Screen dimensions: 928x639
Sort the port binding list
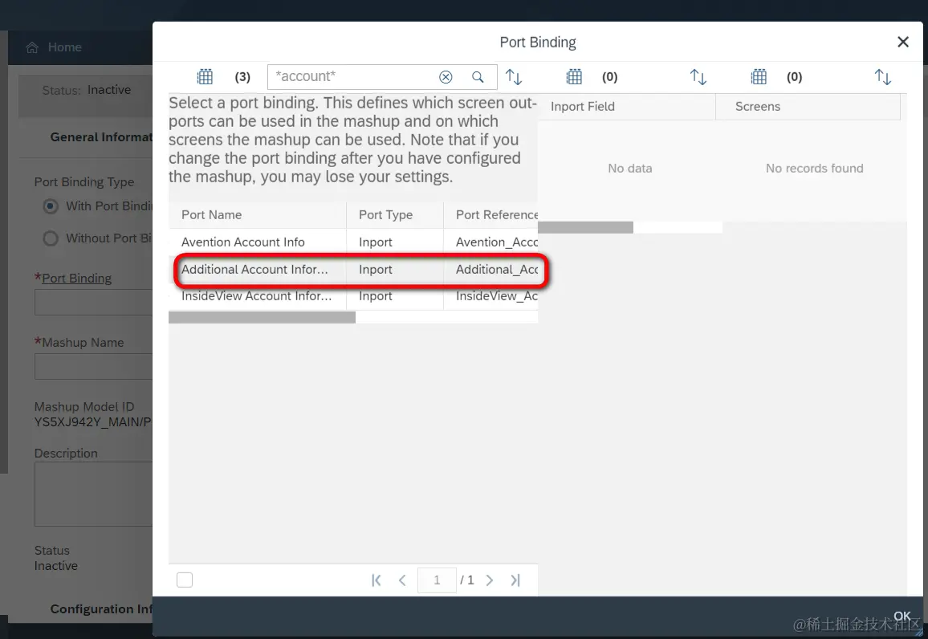click(x=514, y=77)
